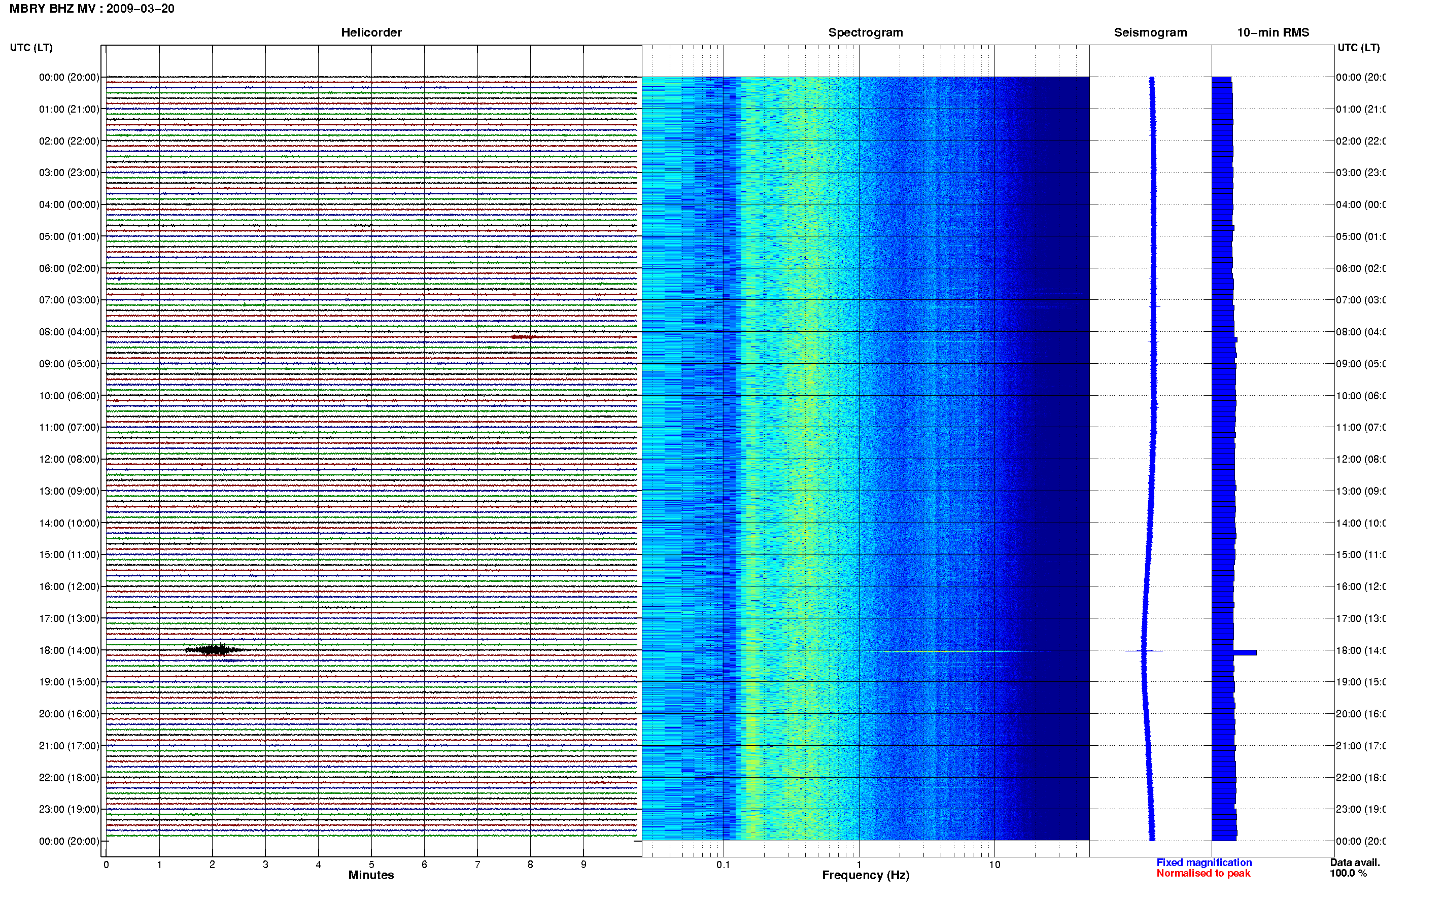Click the 'Frequency (Hz)' axis title
Image resolution: width=1443 pixels, height=902 pixels.
click(866, 875)
